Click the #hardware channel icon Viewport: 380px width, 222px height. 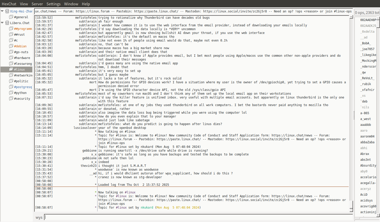coord(11,58)
